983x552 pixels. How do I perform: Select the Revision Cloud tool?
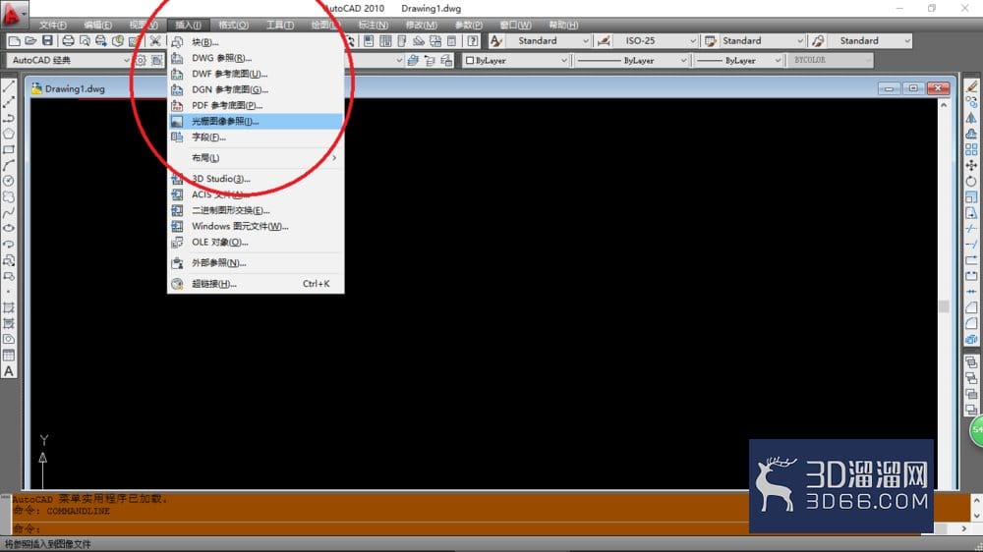pyautogui.click(x=9, y=196)
